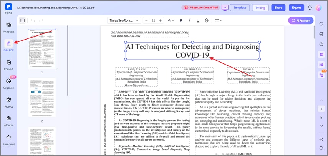The image size is (328, 156).
Task: Open the text alignment dropdown
Action: [219, 20]
